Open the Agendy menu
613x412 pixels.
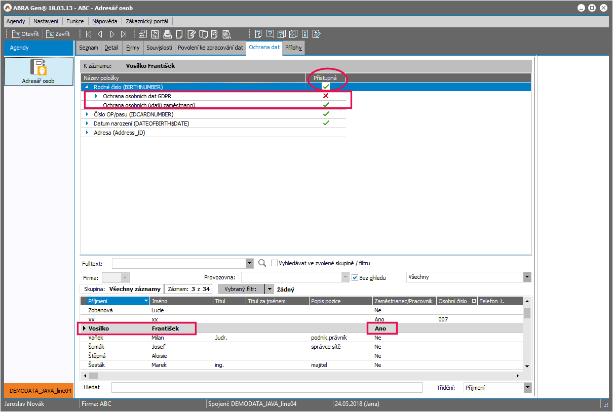click(16, 21)
